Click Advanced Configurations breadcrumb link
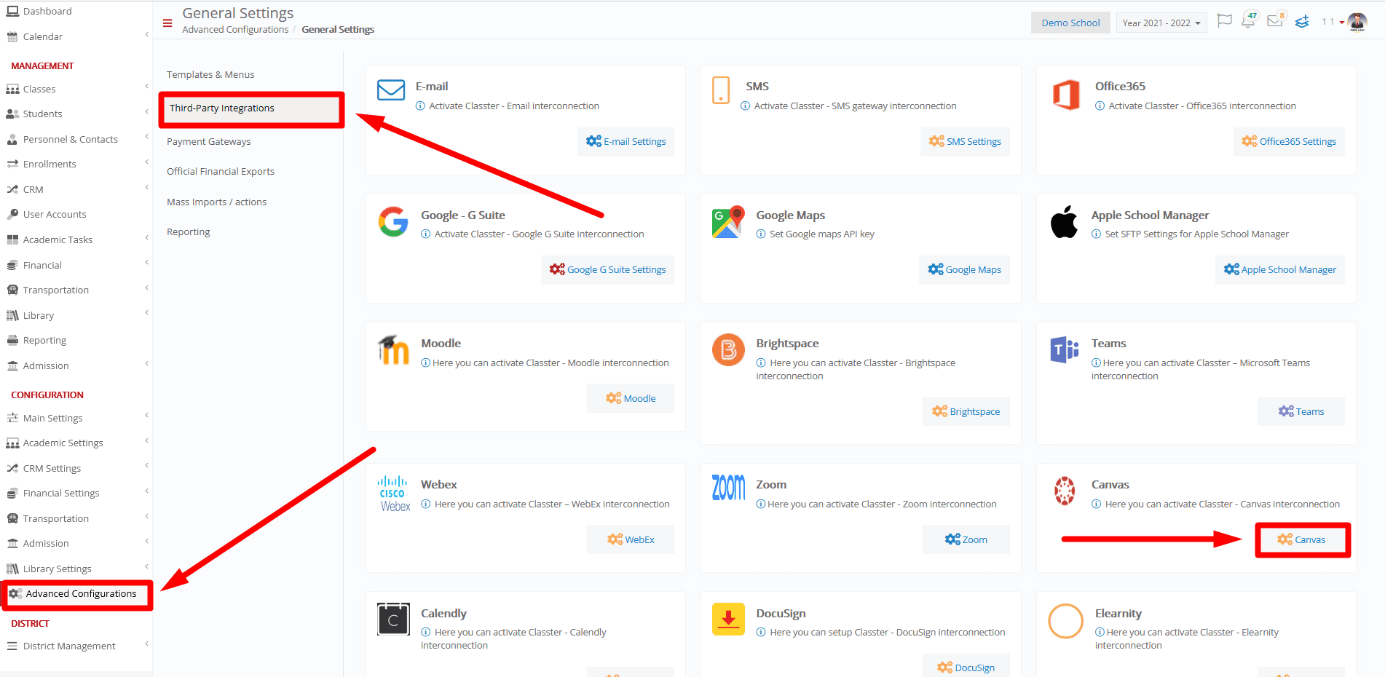 [x=235, y=30]
